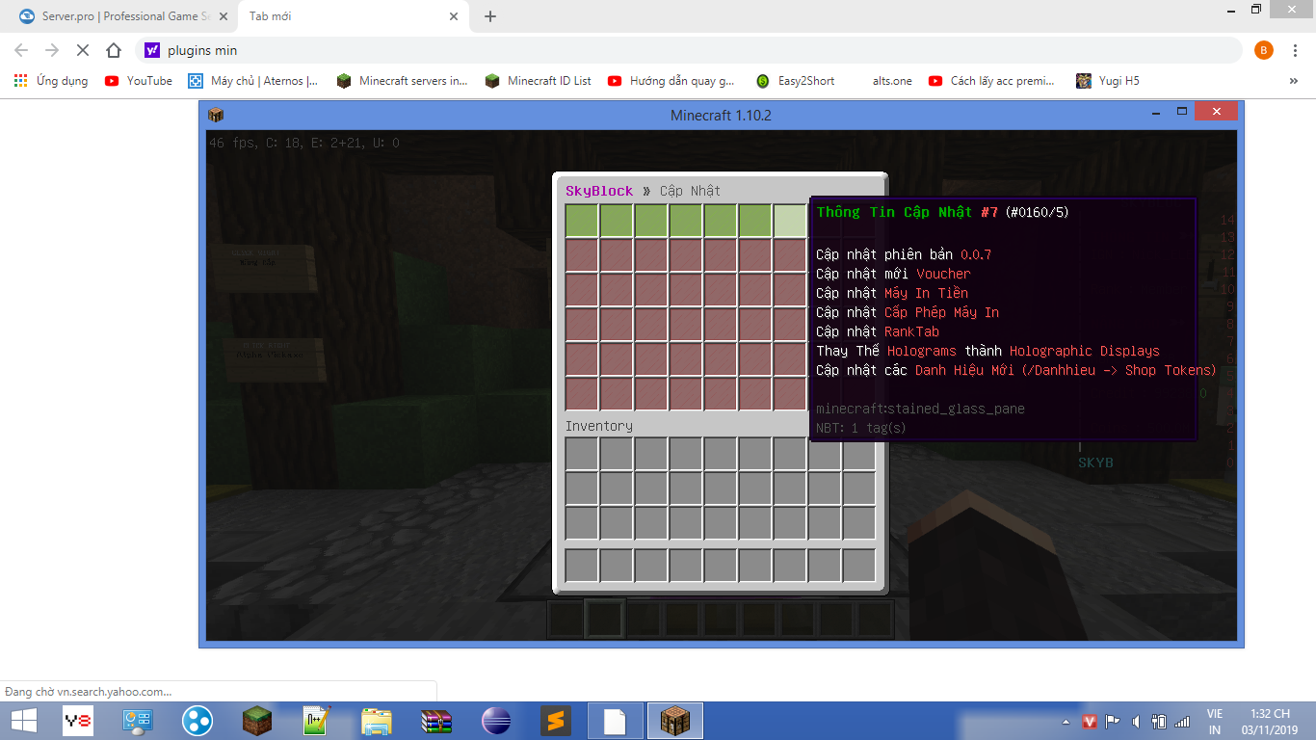Screen dimensions: 1316x740
Task: Open a new browser tab
Action: [x=490, y=16]
